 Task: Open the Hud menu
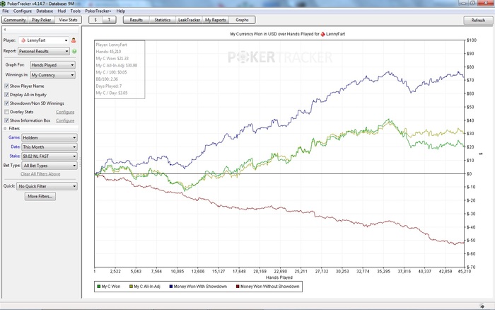click(62, 11)
